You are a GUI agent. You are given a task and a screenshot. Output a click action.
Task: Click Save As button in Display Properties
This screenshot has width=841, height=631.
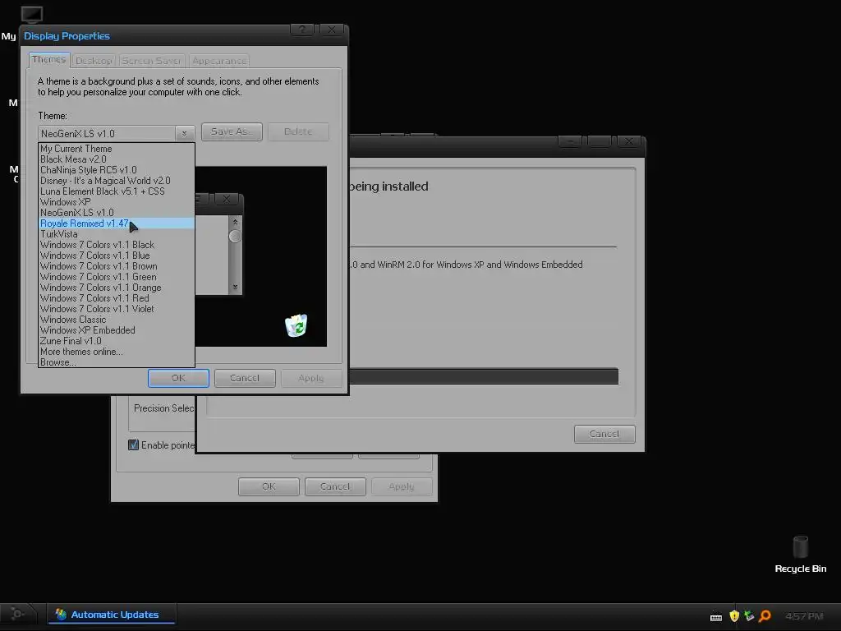[x=232, y=131]
